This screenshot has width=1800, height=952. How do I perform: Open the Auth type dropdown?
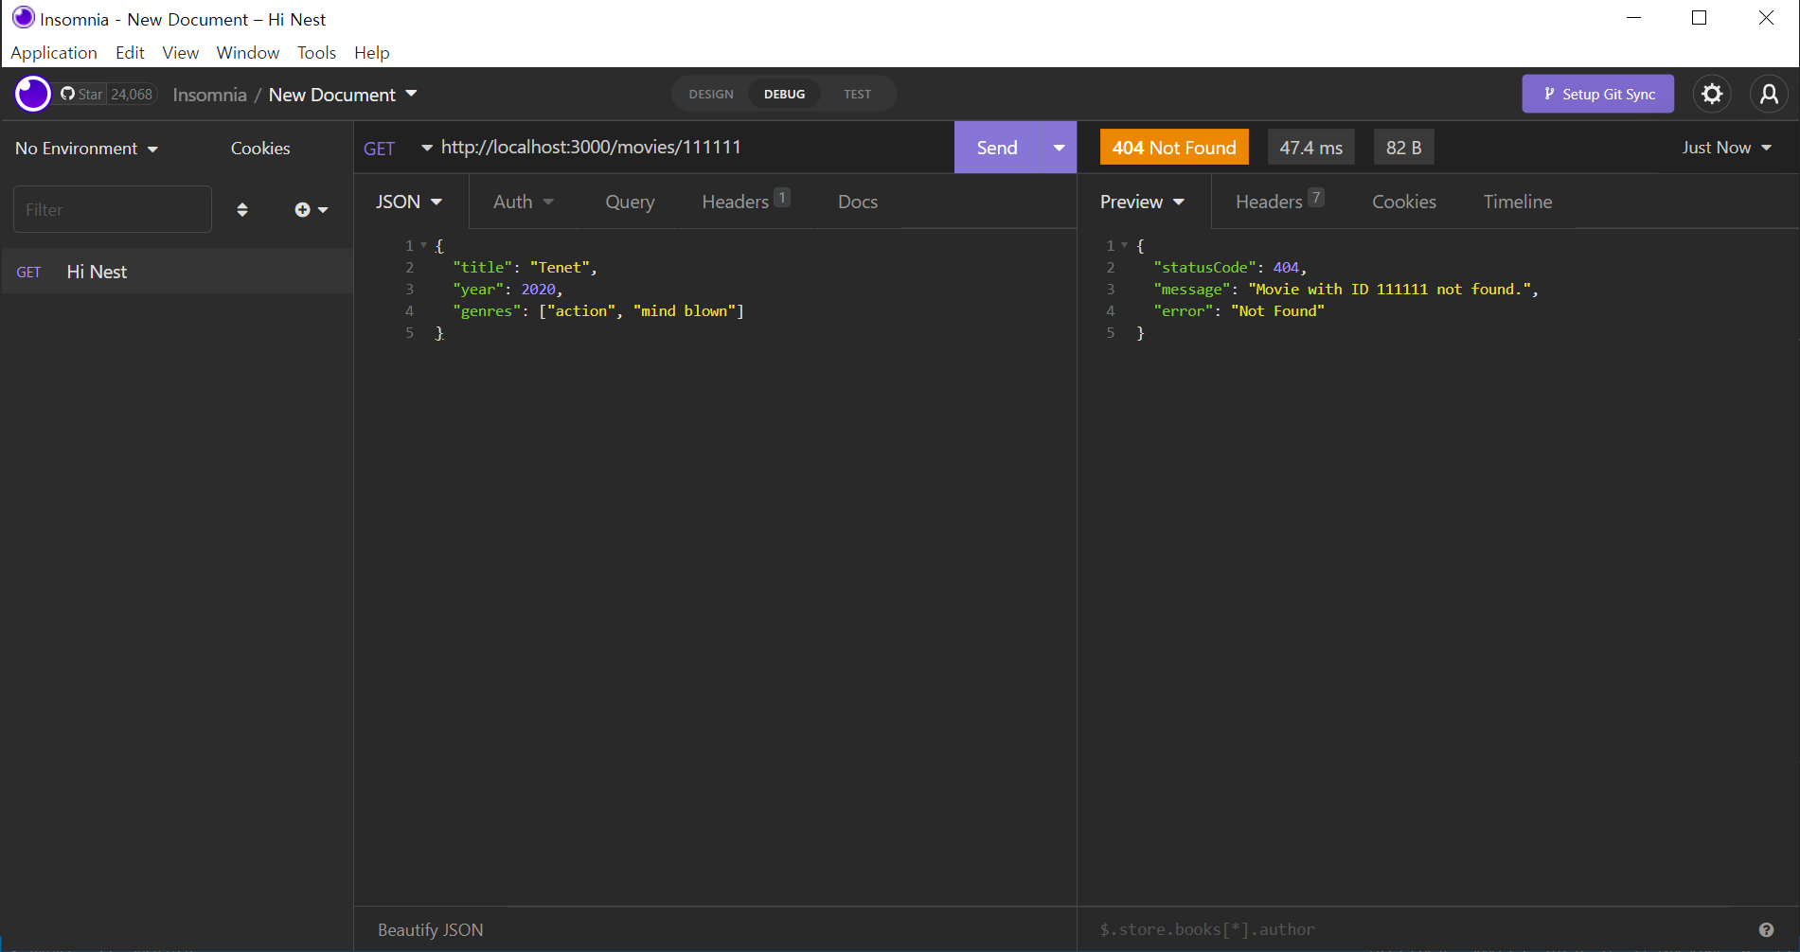523,202
